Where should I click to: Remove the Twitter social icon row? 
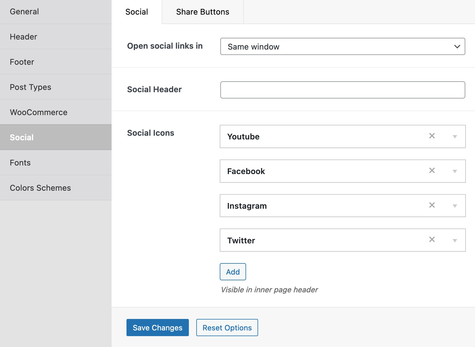[x=432, y=240]
